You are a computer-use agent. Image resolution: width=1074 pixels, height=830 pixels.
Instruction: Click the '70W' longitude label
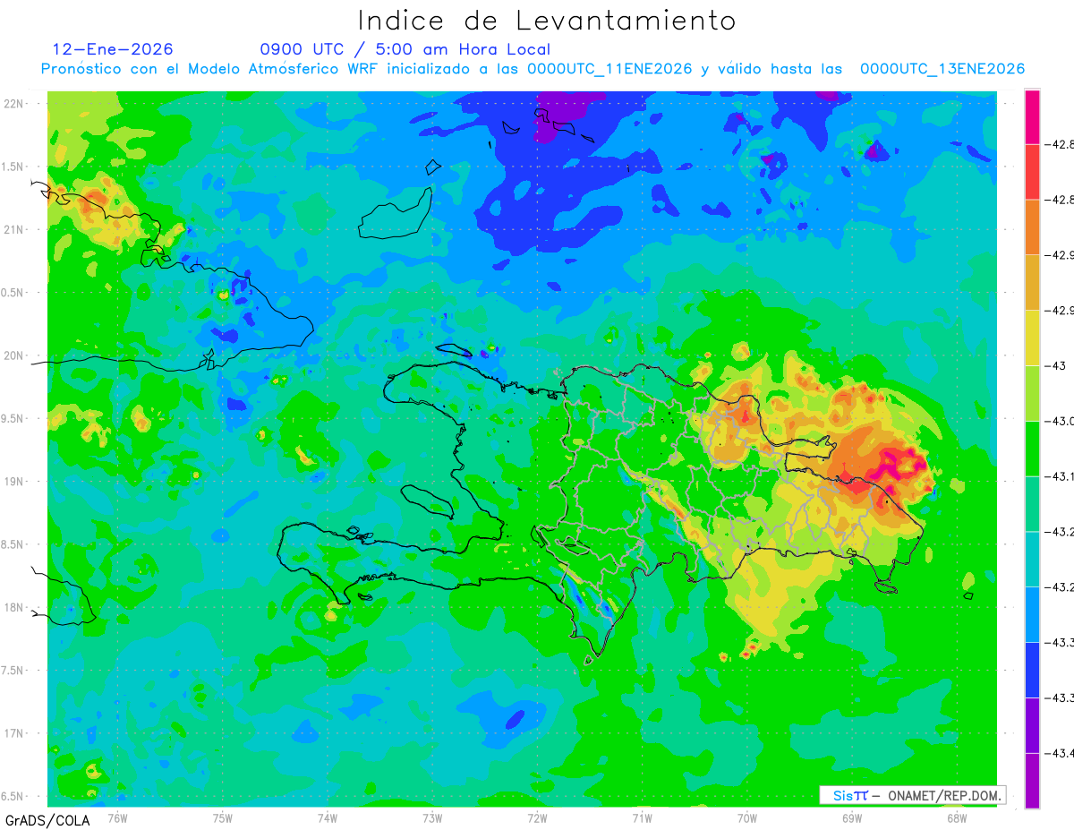tap(747, 817)
